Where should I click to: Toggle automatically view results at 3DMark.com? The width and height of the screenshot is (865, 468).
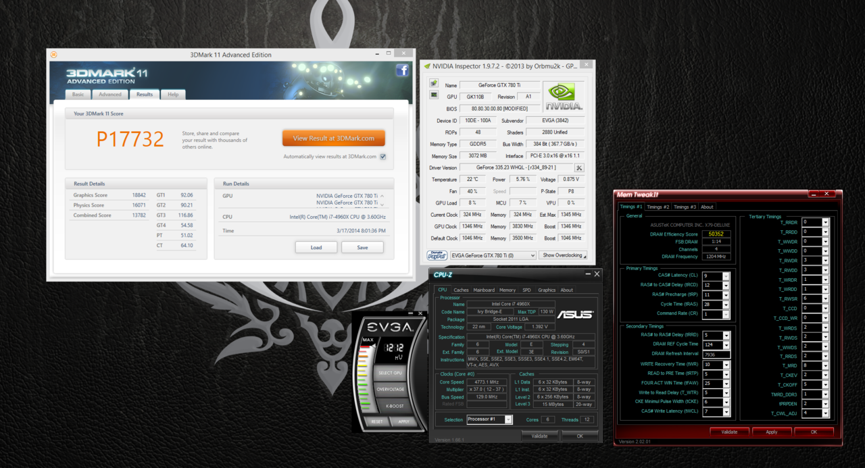tap(382, 157)
